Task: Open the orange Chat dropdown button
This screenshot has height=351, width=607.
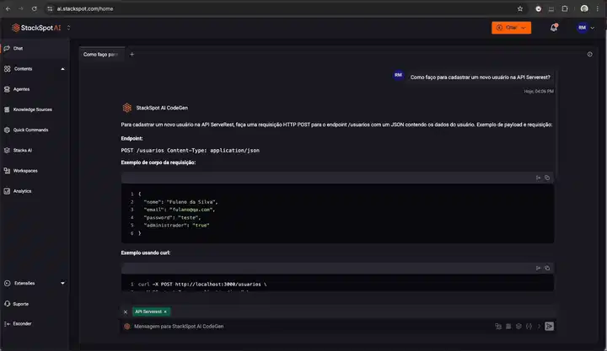Action: point(511,28)
